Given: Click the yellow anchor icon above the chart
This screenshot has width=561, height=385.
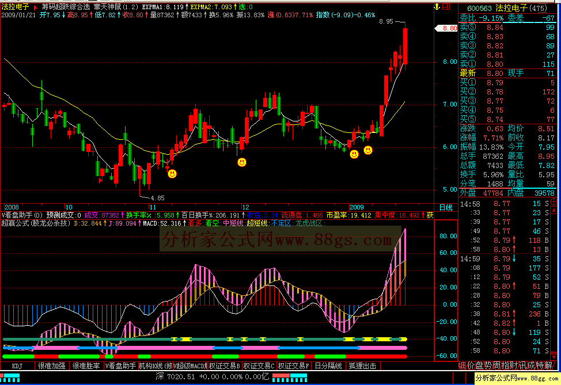Looking at the screenshot, I should tap(437, 6).
